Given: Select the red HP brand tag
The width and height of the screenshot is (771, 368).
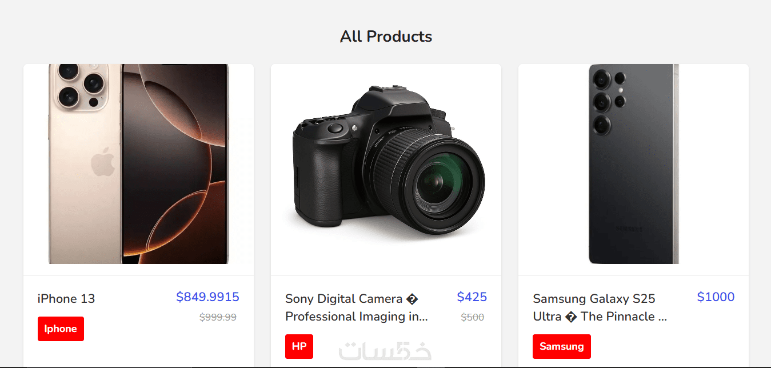Looking at the screenshot, I should 299,346.
